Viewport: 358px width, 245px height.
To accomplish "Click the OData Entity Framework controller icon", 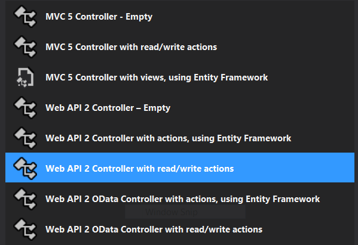I will point(25,199).
